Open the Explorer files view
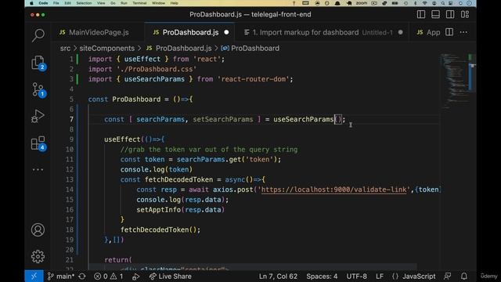Image resolution: width=501 pixels, height=282 pixels. 38,63
